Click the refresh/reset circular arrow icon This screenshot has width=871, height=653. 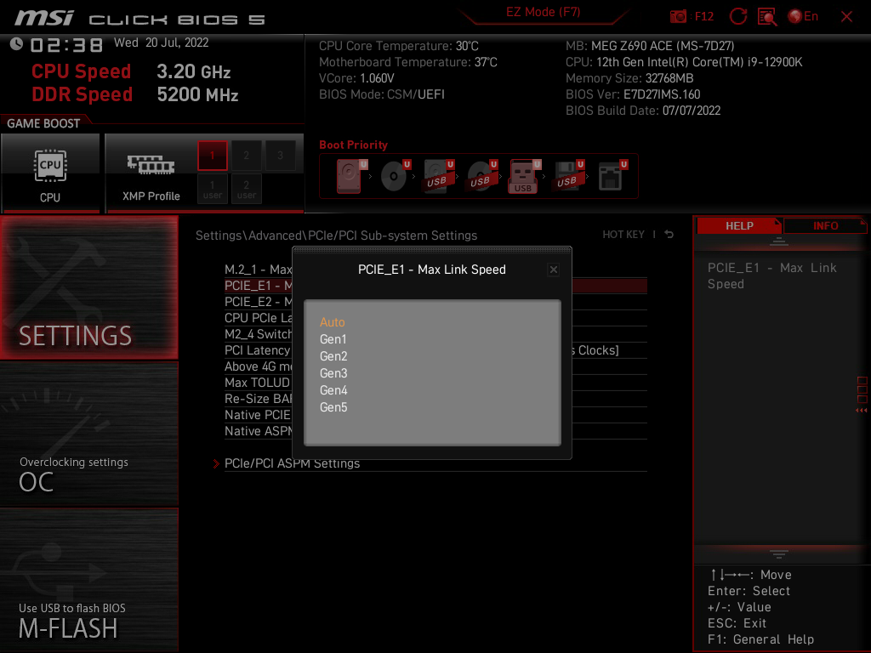click(x=737, y=16)
